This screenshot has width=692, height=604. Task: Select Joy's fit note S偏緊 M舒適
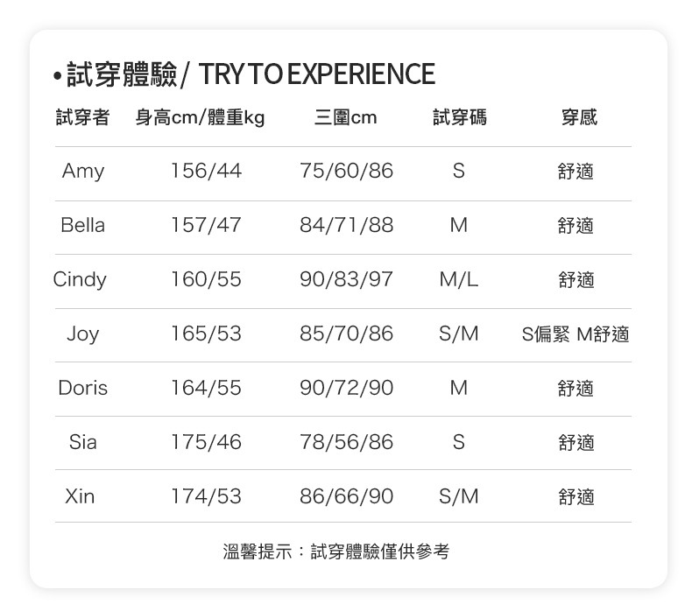(575, 334)
